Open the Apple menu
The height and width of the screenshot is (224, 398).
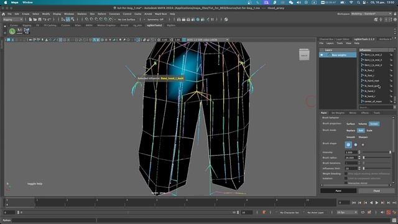coord(6,2)
